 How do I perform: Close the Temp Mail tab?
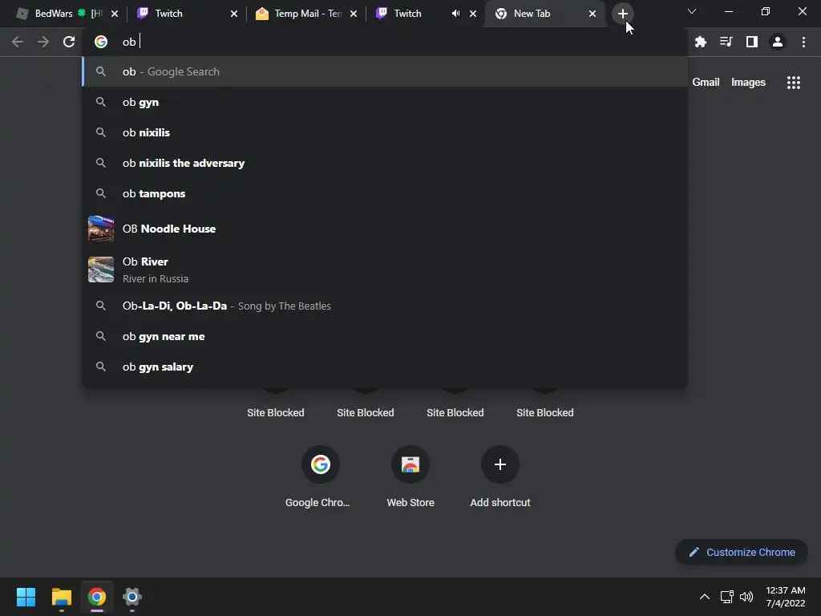[354, 14]
